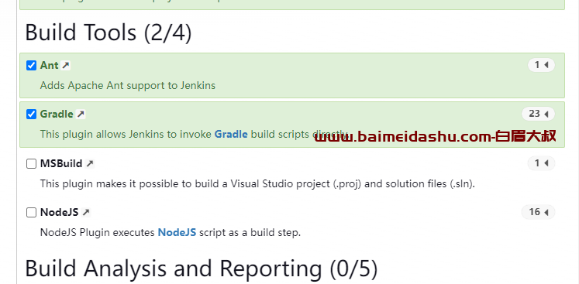The height and width of the screenshot is (284, 579).
Task: Follow the blue NodeJS link in description
Action: 177,232
